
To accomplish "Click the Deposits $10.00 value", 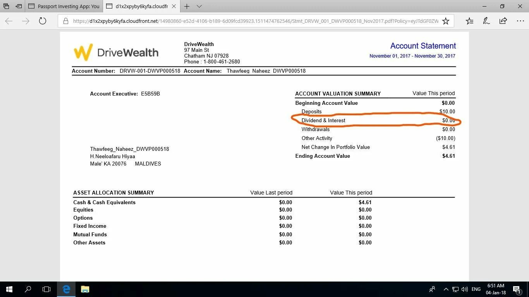I will point(447,111).
